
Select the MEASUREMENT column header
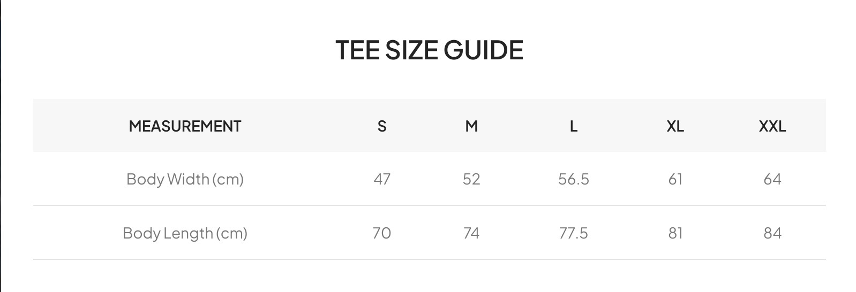coord(185,126)
